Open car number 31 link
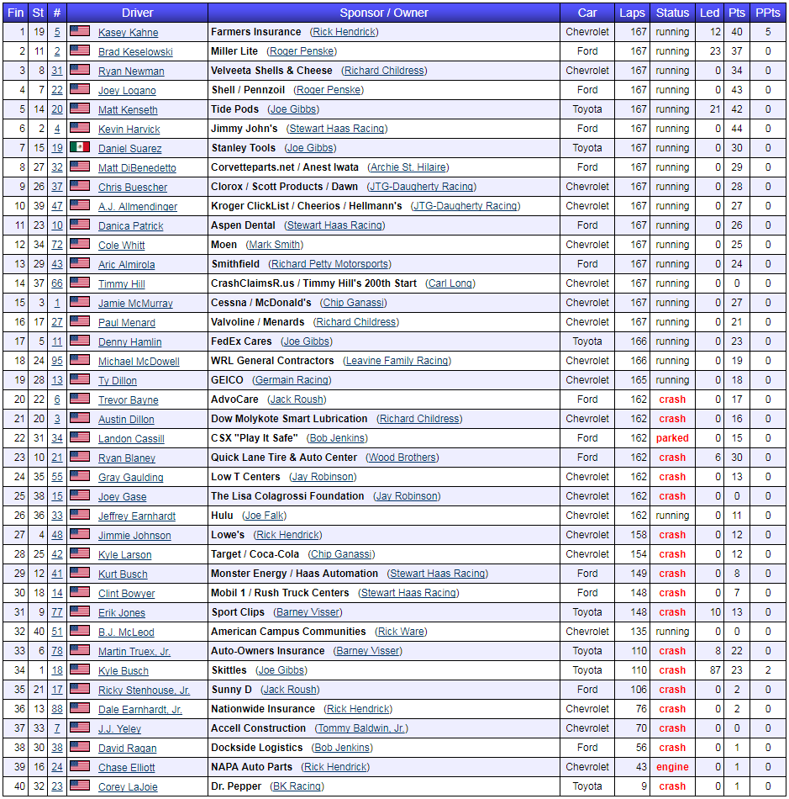 tap(57, 71)
